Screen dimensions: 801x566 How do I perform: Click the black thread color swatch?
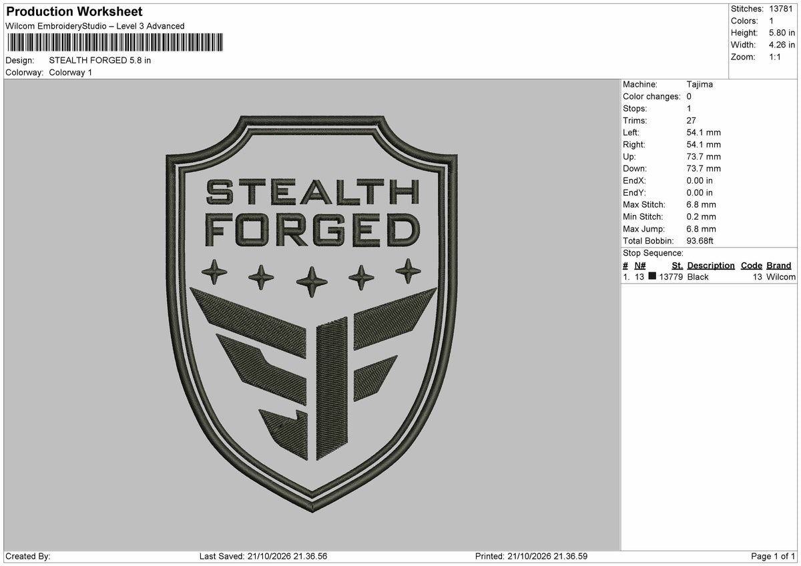652,276
